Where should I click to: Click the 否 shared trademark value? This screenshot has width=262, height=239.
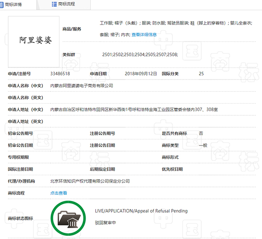coord(201,133)
